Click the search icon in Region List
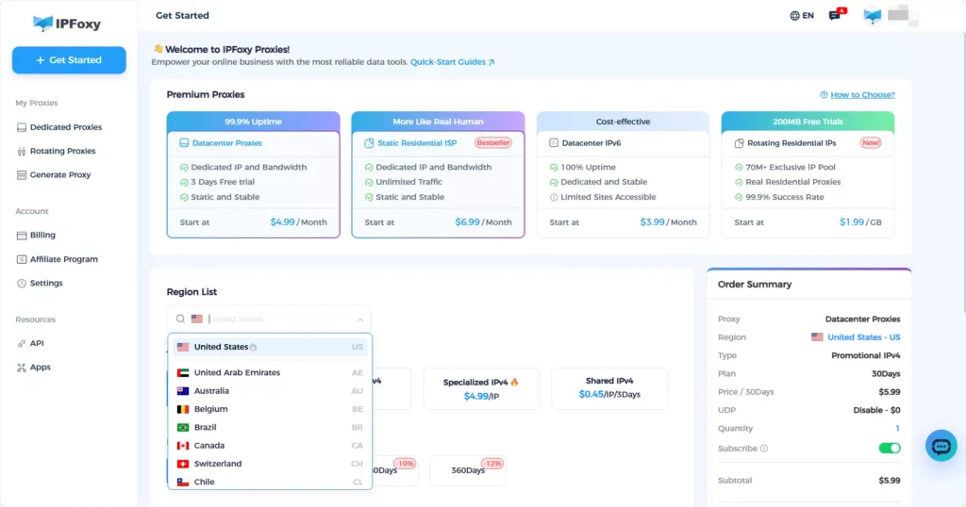 [180, 319]
